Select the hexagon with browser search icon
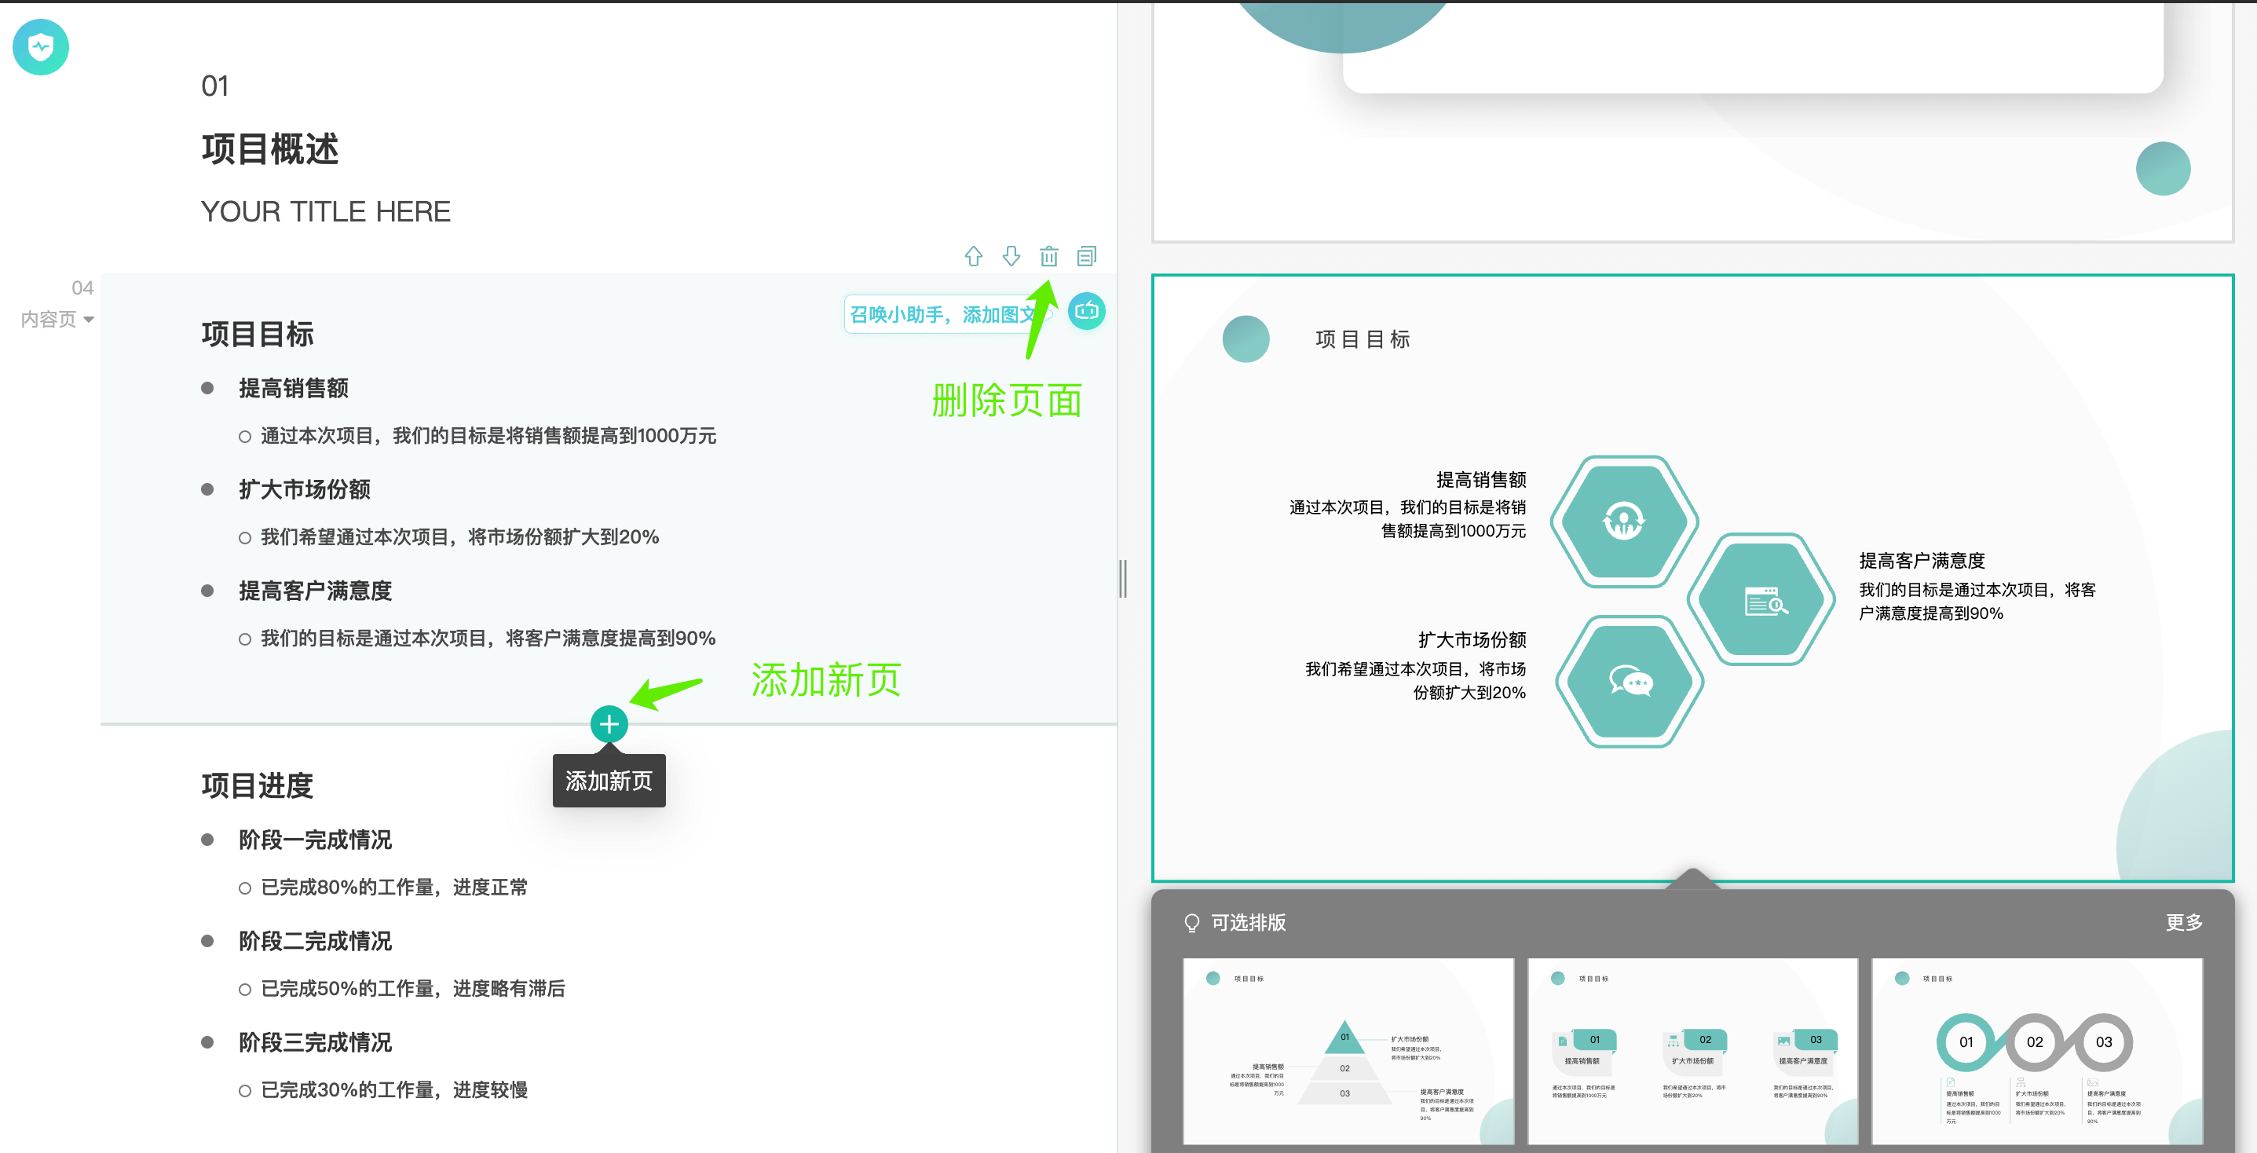The width and height of the screenshot is (2257, 1153). (1762, 599)
